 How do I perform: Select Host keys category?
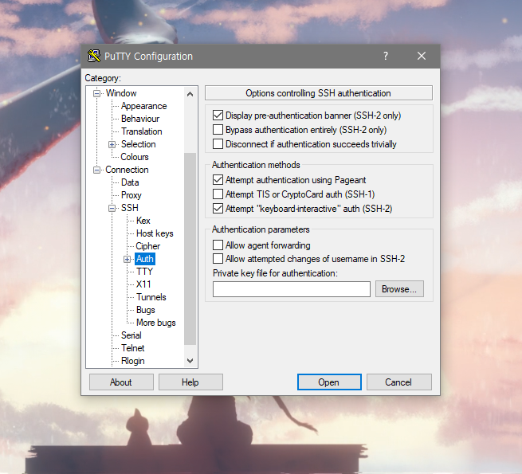point(155,233)
